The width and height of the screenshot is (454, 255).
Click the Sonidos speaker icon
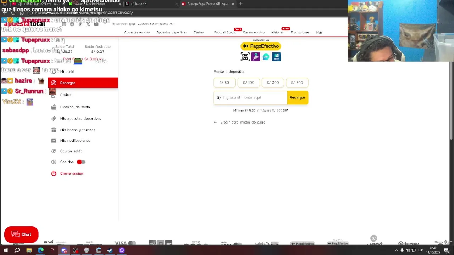(x=54, y=162)
